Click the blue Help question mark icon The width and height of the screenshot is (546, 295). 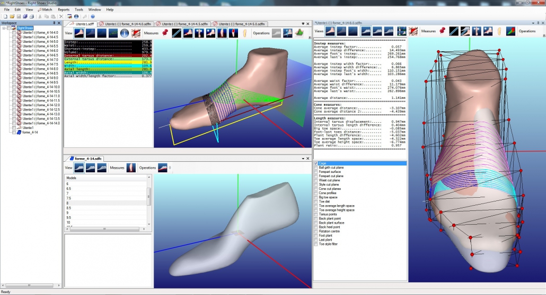[x=93, y=16]
